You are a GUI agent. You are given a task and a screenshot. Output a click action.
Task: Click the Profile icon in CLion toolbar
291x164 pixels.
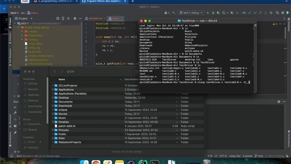tap(224, 13)
